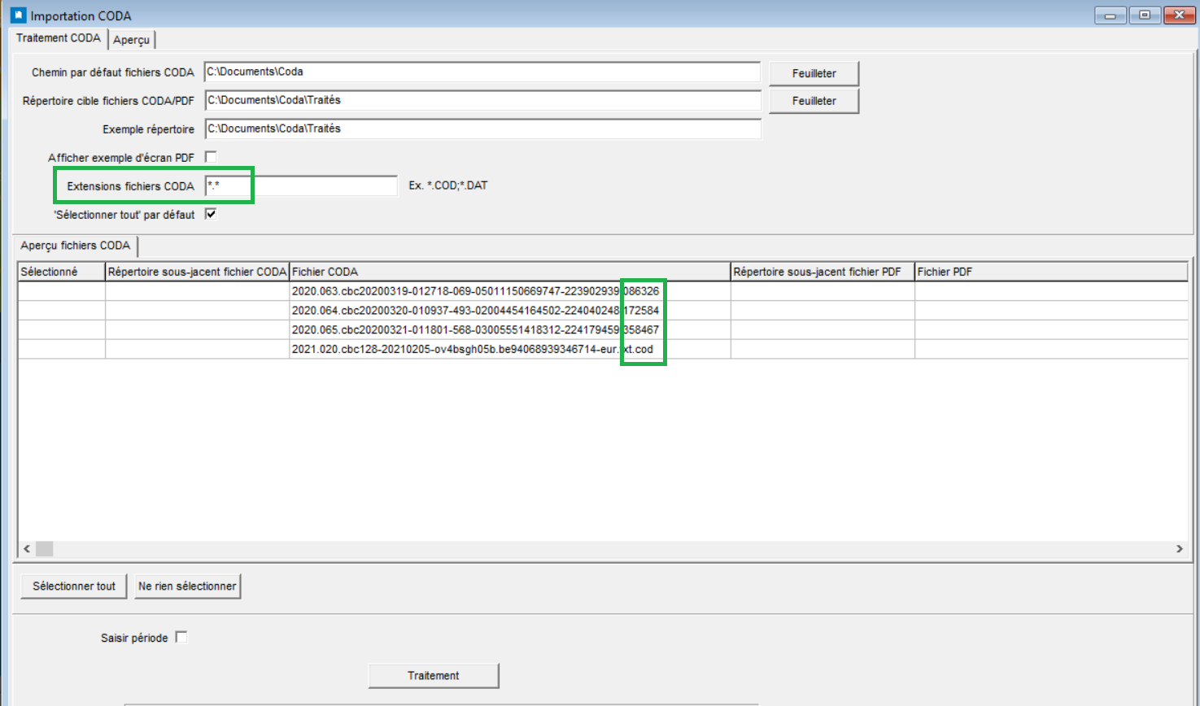Start processing with the Traitement button

tap(434, 675)
